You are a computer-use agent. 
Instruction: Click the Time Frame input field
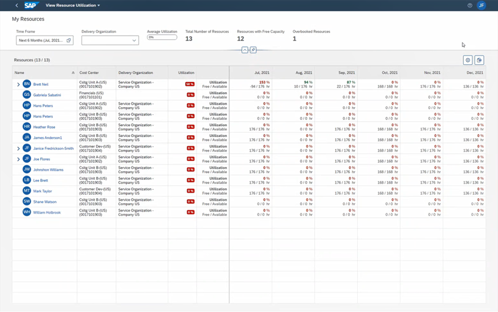45,40
